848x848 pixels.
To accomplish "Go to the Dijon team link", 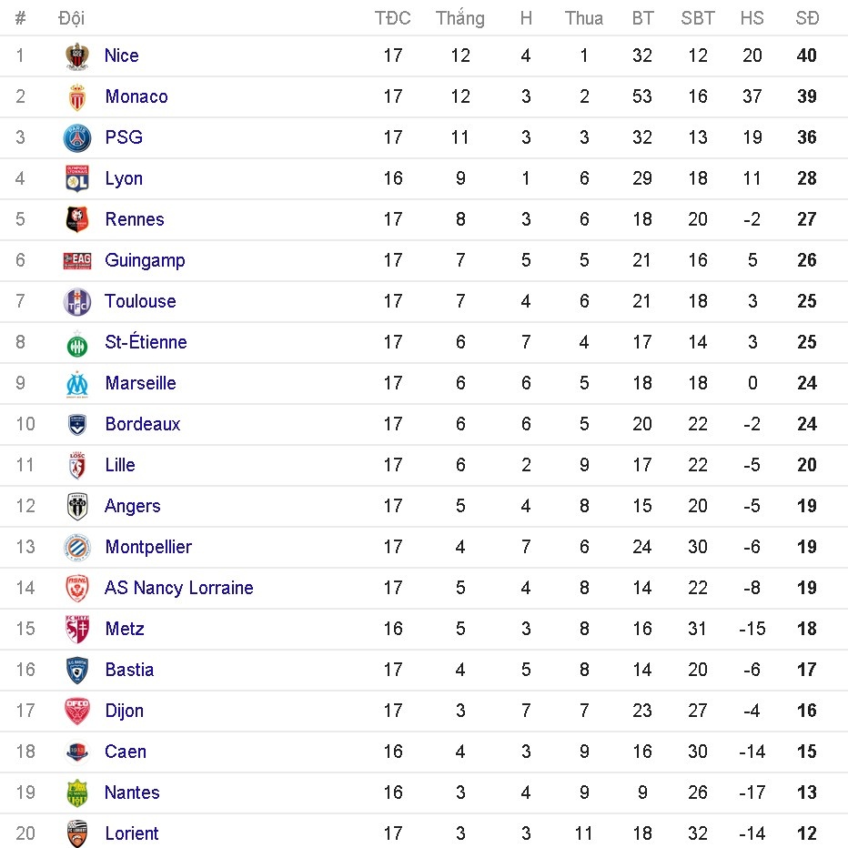I will [x=125, y=711].
